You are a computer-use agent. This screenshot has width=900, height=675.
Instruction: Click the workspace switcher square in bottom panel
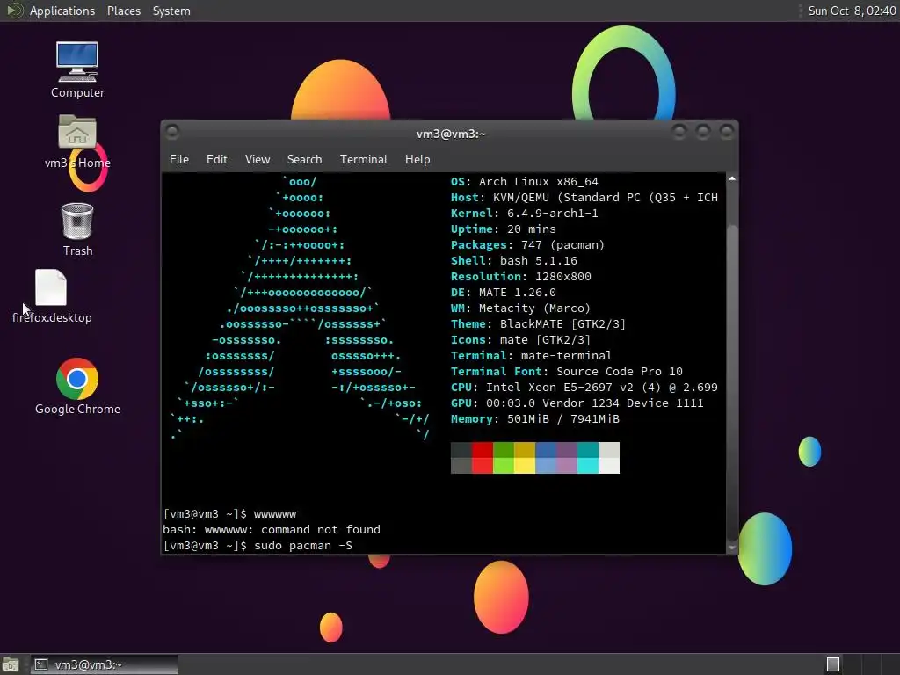point(833,664)
